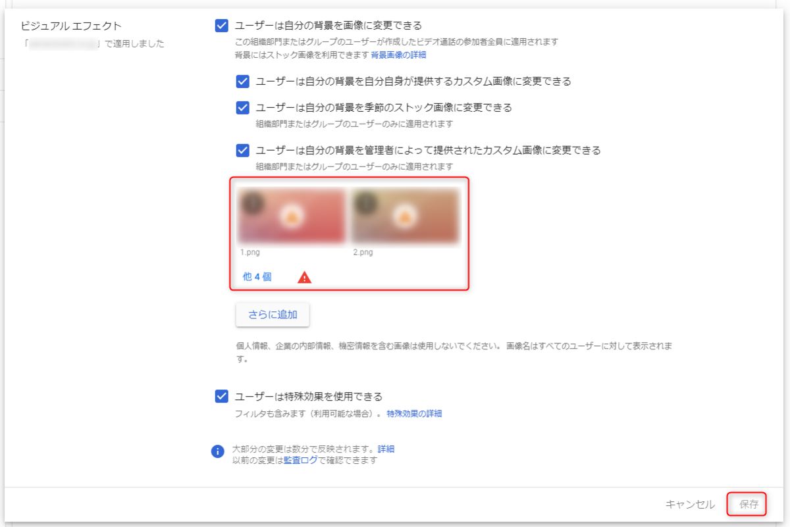Toggle the 自分自身が提供するカスタム画像 checkbox
The width and height of the screenshot is (790, 527).
[x=243, y=82]
